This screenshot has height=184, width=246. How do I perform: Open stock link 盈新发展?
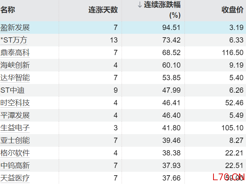coord(15,28)
